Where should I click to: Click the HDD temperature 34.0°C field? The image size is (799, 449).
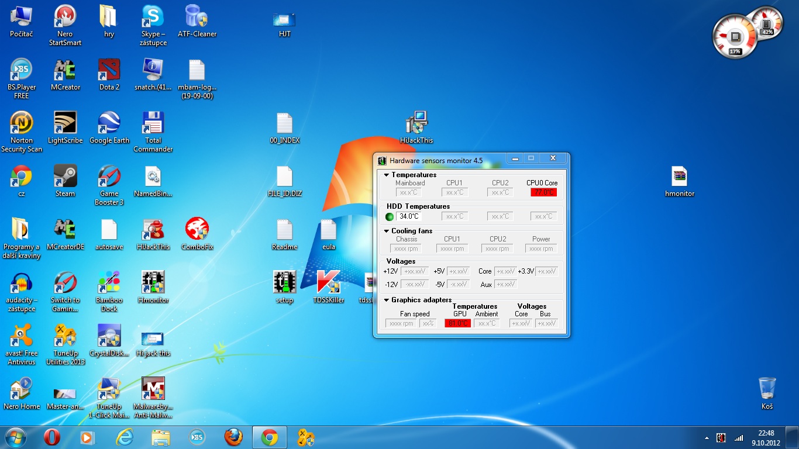[x=409, y=217]
